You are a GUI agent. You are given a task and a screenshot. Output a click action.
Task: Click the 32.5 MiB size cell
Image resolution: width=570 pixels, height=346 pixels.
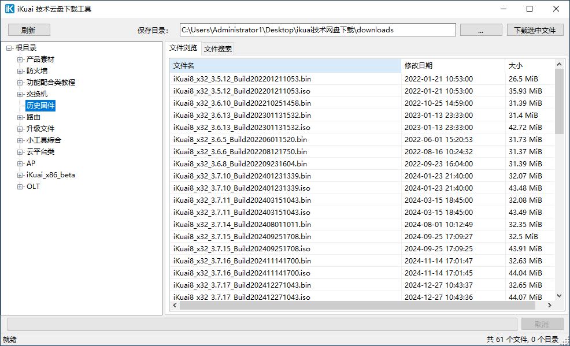[x=523, y=237]
